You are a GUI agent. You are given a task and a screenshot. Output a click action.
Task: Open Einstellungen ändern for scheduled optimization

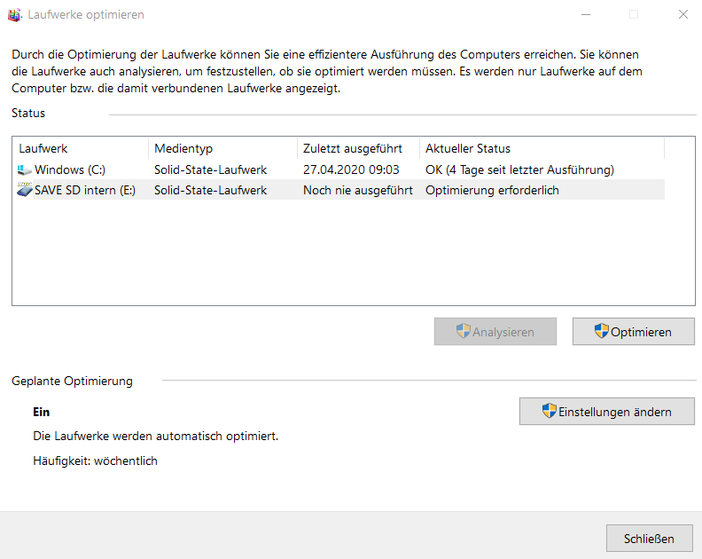point(607,412)
